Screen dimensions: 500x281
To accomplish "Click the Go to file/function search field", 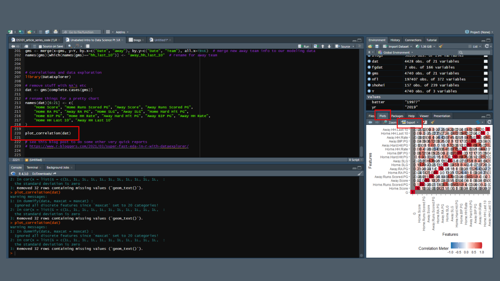I will point(81,32).
